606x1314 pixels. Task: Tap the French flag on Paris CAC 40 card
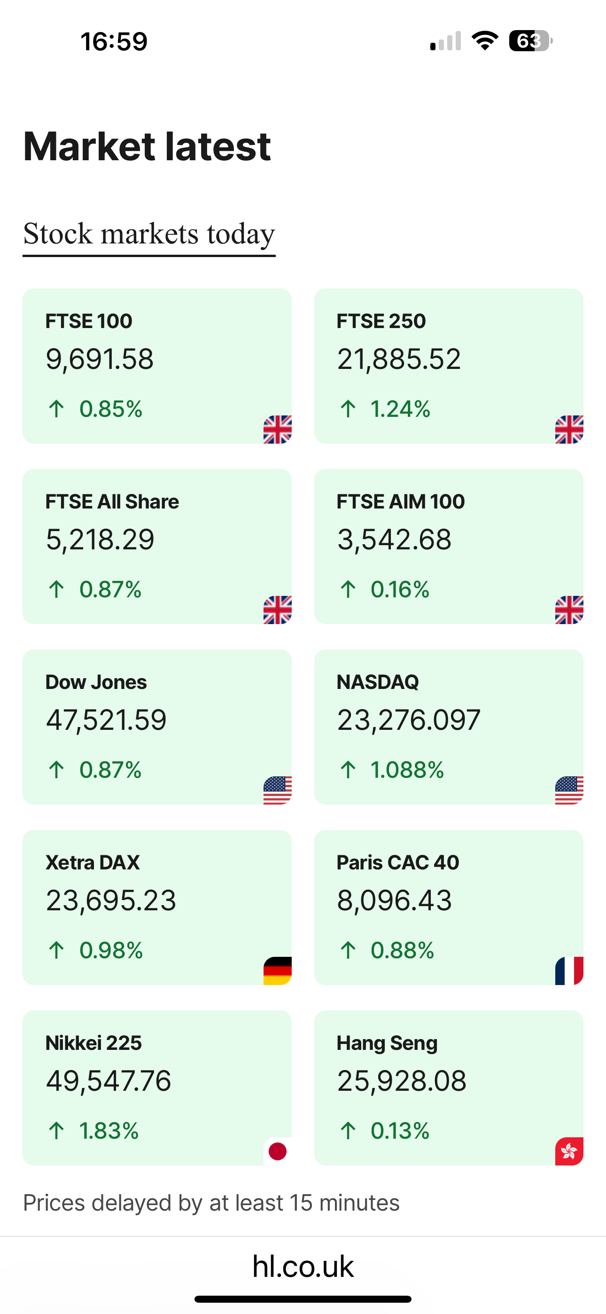(569, 971)
